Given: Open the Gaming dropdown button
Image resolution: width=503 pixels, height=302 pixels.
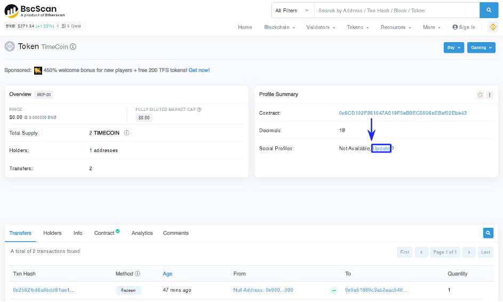Looking at the screenshot, I should click(x=481, y=47).
